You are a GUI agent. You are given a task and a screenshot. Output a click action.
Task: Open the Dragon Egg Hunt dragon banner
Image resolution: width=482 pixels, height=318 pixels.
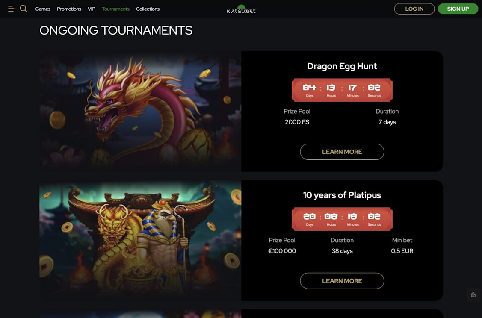coord(140,111)
